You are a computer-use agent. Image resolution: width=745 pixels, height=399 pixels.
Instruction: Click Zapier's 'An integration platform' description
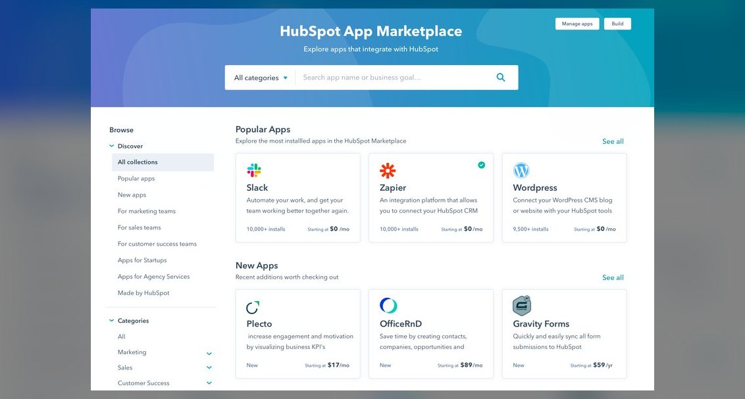[x=428, y=206]
